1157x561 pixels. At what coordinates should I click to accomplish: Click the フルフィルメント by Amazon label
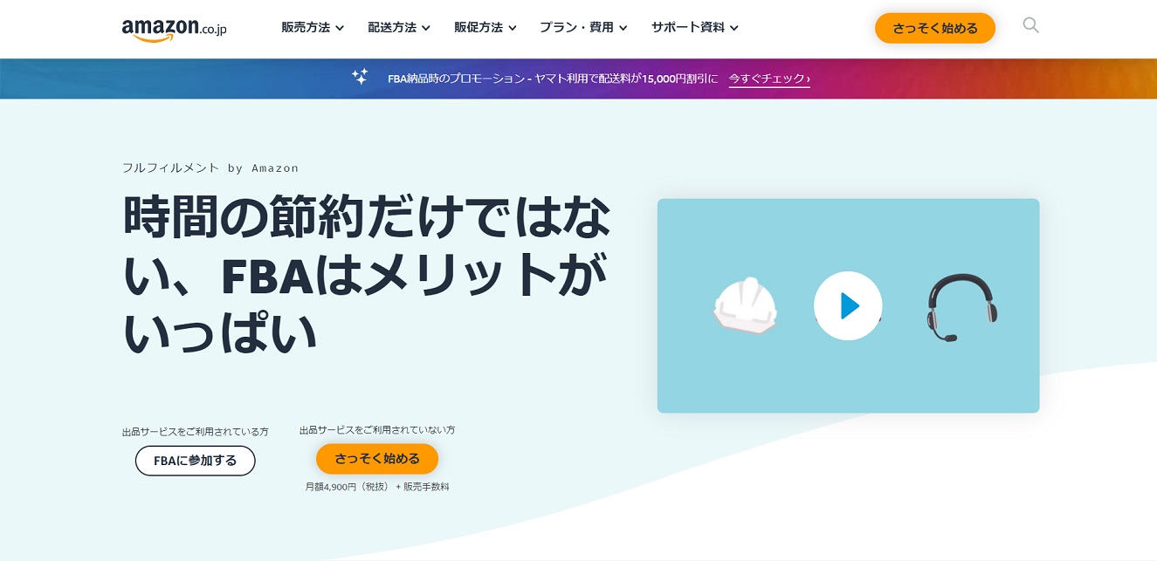click(210, 168)
